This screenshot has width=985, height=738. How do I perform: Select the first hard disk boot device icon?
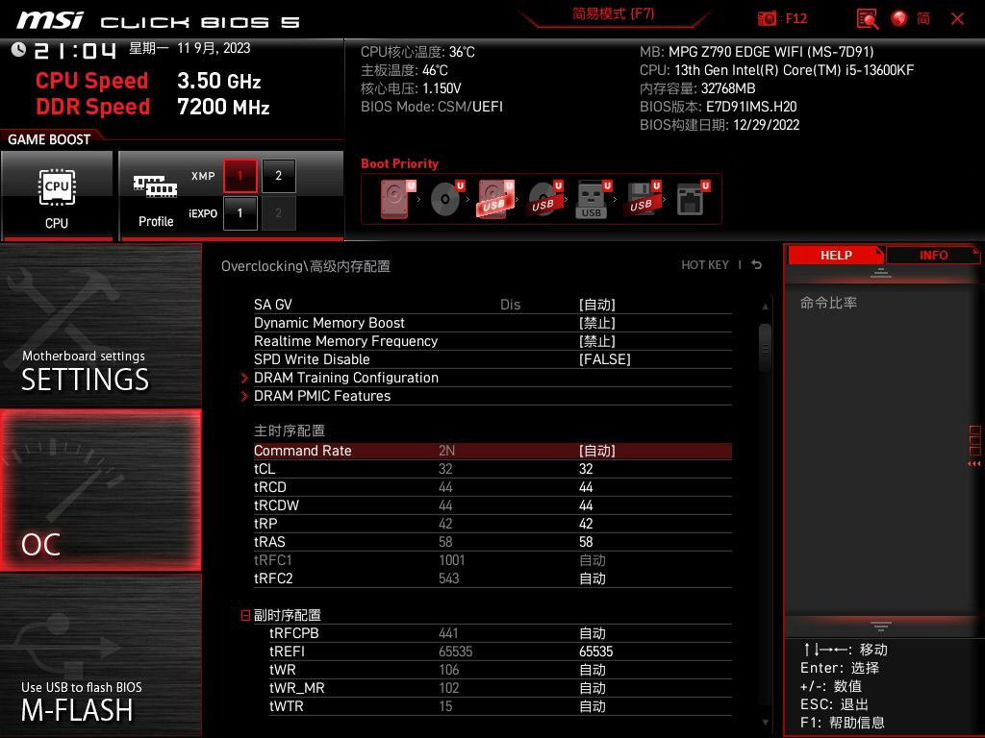click(x=397, y=199)
